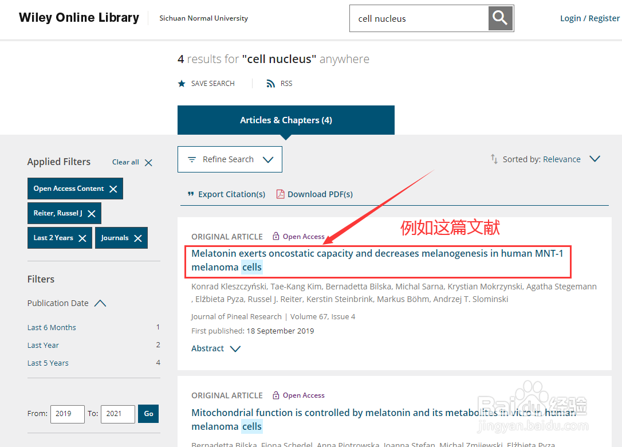Click Download PDF(s)
The image size is (622, 447).
(320, 194)
